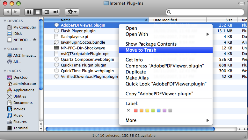Apply the purple label color
The image size is (248, 140).
(x=164, y=110)
